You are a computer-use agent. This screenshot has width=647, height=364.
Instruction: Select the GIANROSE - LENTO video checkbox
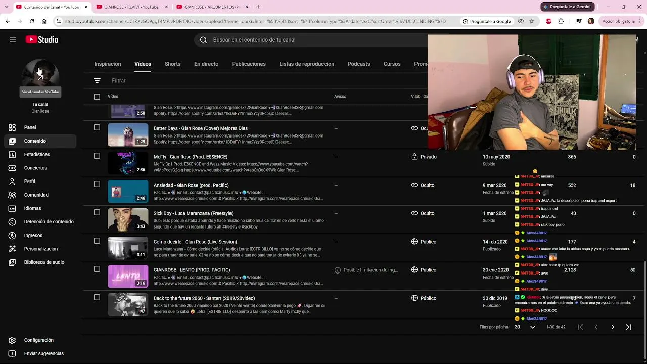pyautogui.click(x=97, y=269)
